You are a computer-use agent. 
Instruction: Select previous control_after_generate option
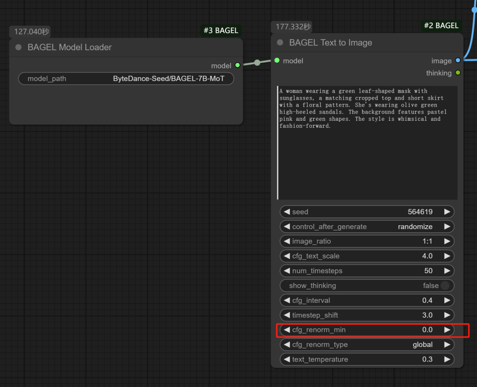(287, 227)
